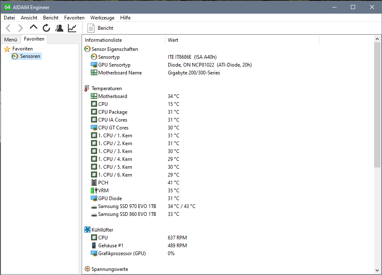Image resolution: width=382 pixels, height=275 pixels.
Task: Click the PCH chip icon
Action: [94, 183]
